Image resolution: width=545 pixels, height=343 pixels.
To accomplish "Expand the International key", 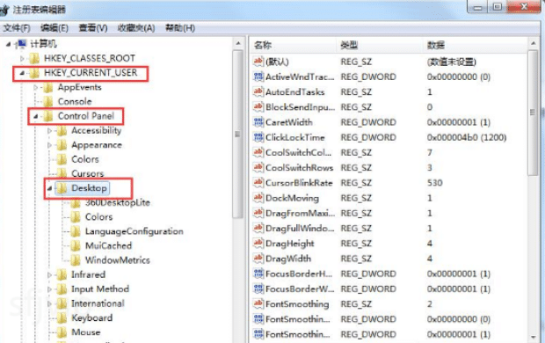I will (x=49, y=303).
